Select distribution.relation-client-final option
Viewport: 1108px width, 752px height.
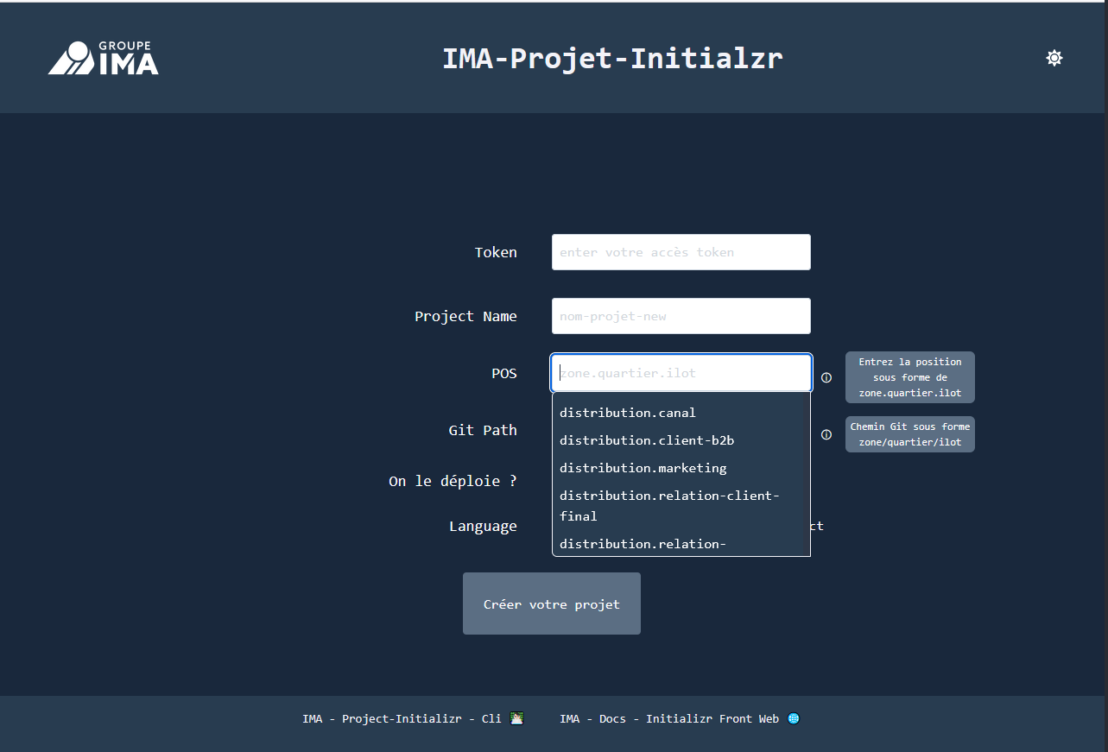click(669, 506)
